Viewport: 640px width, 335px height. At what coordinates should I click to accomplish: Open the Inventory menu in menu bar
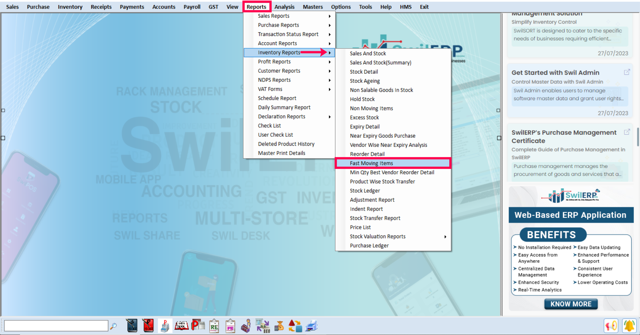(70, 7)
